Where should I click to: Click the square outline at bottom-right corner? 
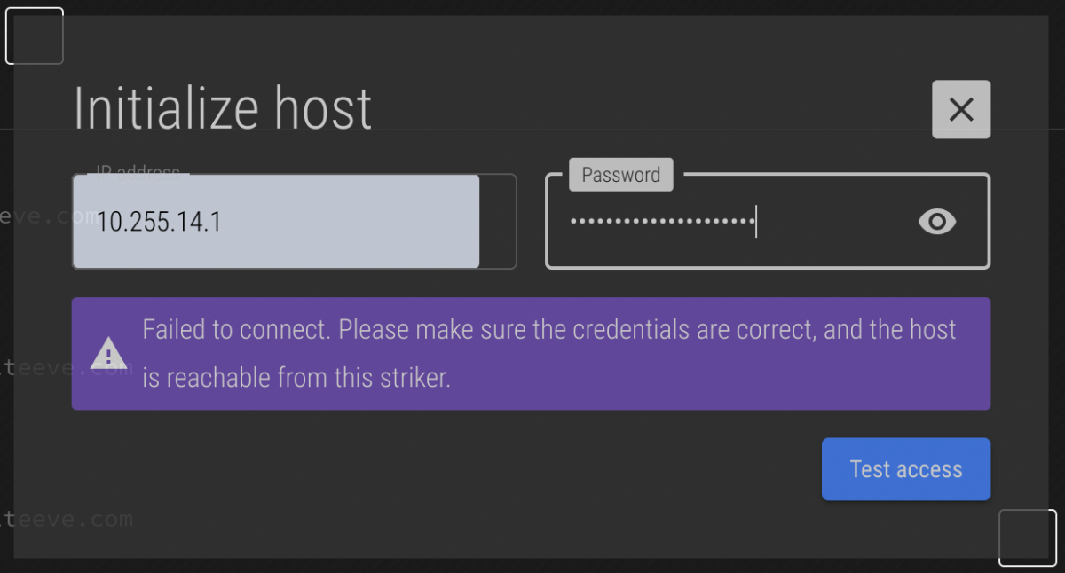1028,538
